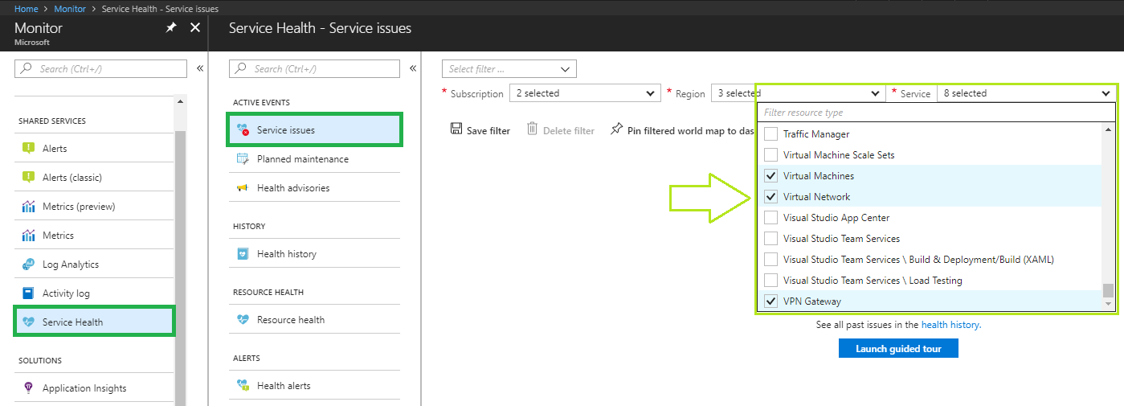Open Planned maintenance menu item
The width and height of the screenshot is (1124, 406).
[x=314, y=159]
